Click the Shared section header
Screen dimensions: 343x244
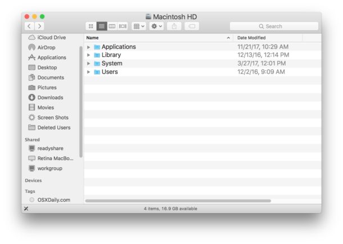point(32,140)
